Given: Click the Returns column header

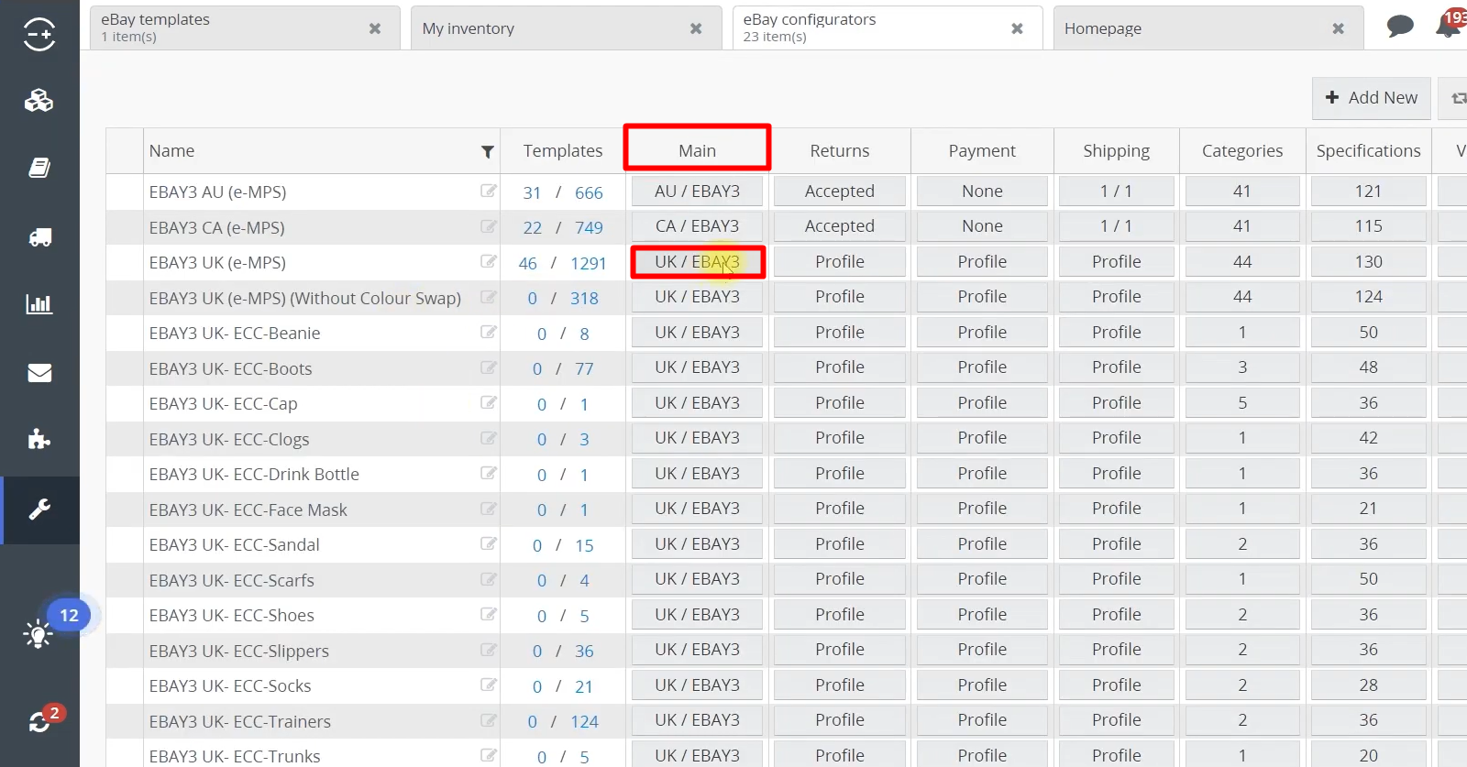Looking at the screenshot, I should tap(840, 151).
